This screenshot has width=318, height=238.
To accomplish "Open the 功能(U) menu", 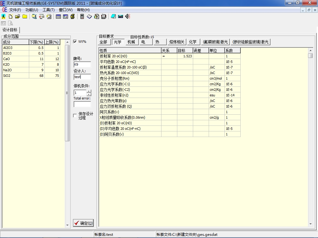I will point(32,10).
